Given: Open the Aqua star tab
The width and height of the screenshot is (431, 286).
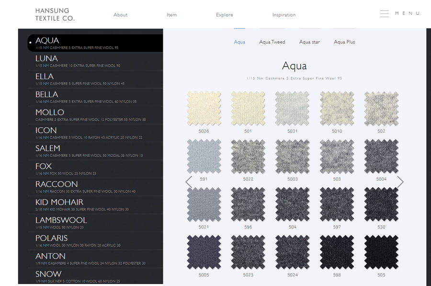Looking at the screenshot, I should (x=309, y=42).
